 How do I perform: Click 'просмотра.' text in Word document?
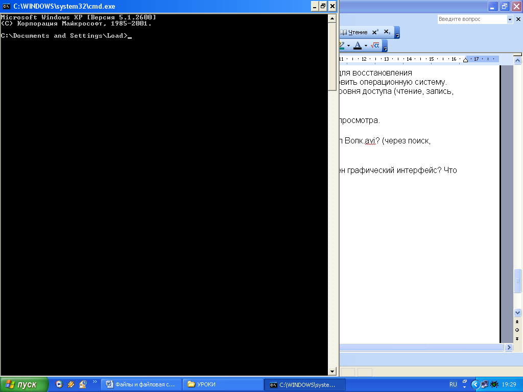(x=360, y=120)
